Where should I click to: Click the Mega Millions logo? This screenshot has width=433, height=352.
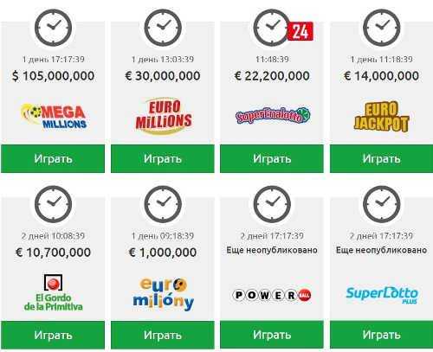tap(54, 116)
